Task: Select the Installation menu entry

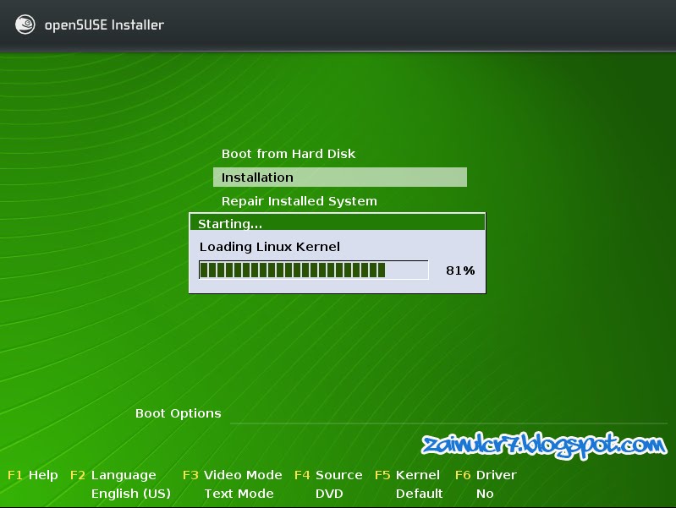Action: pyautogui.click(x=340, y=178)
